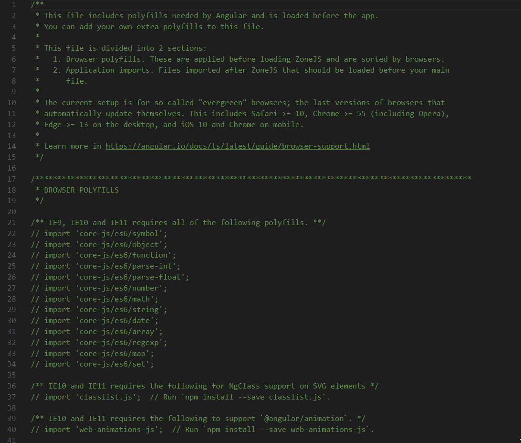Click the 'core-js/es6/math' import line
521x443 pixels.
click(x=94, y=299)
